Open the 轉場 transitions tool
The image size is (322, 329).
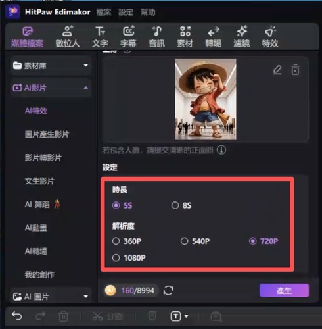[x=214, y=37]
